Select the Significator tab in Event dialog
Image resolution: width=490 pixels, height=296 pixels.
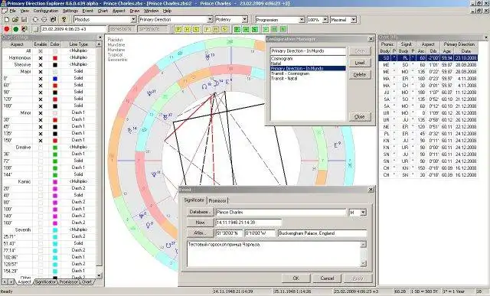(194, 200)
